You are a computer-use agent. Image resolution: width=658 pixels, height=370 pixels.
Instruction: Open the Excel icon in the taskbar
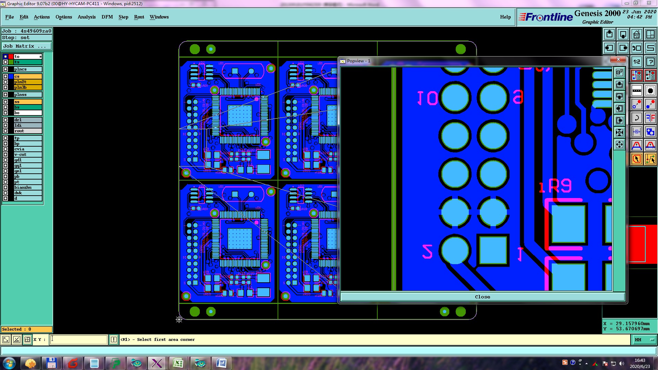tap(178, 363)
